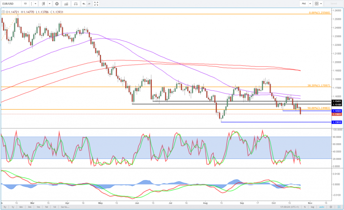344x210 pixels.
Task: Click the Sep label on time axis
Action: coord(242,203)
